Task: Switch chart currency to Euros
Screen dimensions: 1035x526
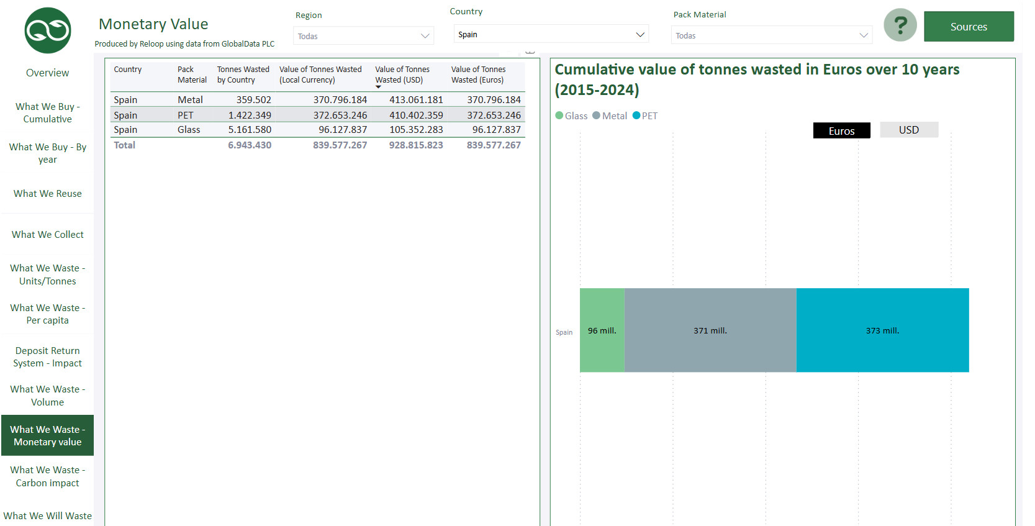Action: pos(841,130)
